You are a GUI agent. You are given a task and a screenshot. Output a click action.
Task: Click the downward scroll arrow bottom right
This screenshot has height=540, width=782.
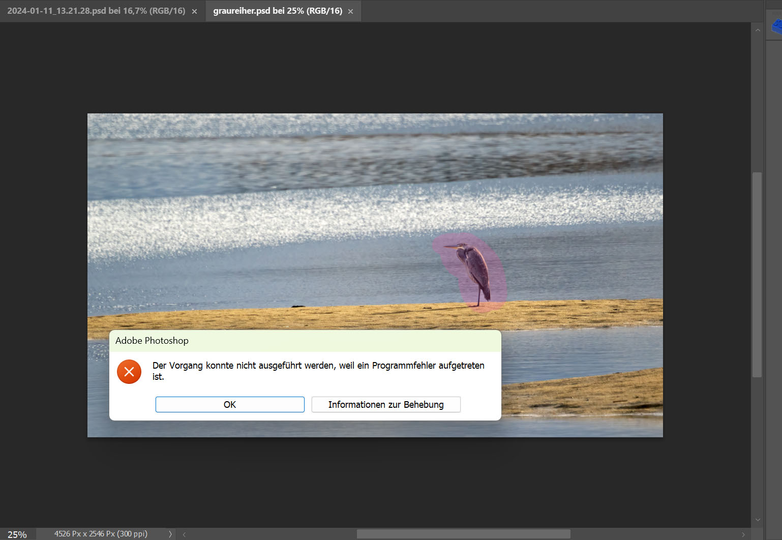click(x=758, y=520)
